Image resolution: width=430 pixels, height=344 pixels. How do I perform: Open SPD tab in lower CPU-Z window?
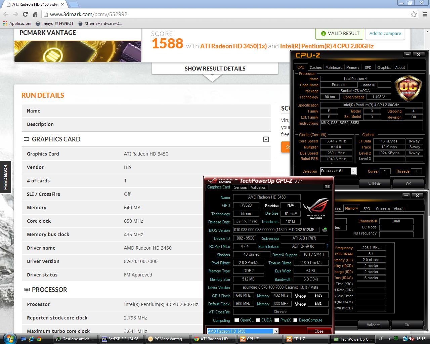367,209
